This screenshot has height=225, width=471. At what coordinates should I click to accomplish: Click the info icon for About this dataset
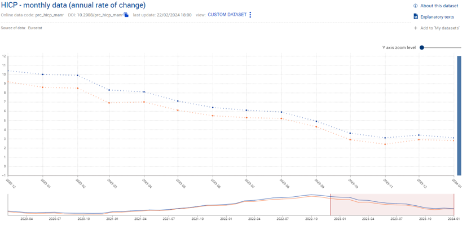(x=415, y=6)
